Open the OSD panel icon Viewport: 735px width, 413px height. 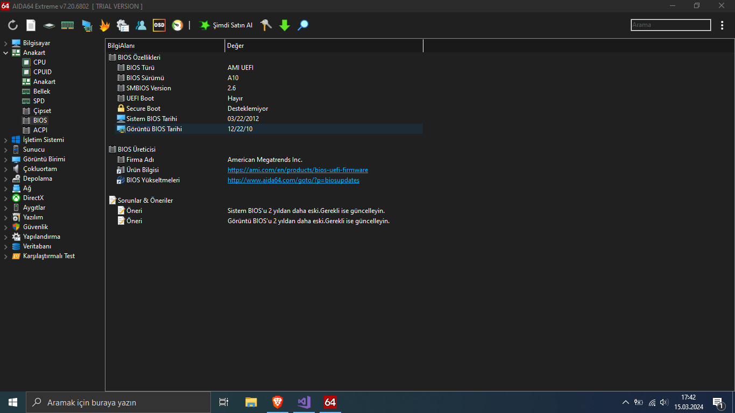point(159,25)
